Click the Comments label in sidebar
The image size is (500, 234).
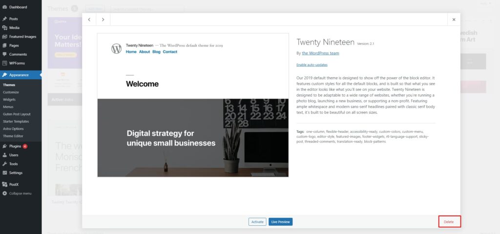pos(18,54)
